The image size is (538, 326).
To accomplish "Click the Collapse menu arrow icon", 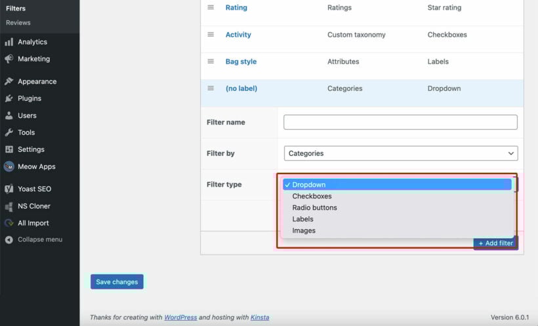I will point(9,240).
